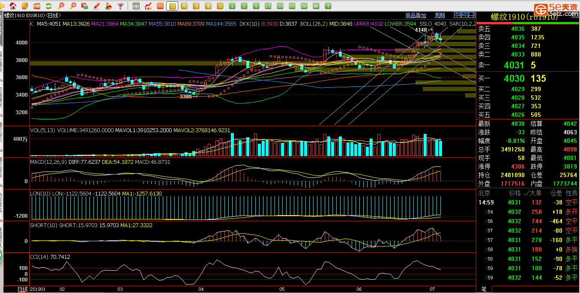580x293 pixels.
Task: Select the red pencil drawing tool
Action: click(97, 6)
